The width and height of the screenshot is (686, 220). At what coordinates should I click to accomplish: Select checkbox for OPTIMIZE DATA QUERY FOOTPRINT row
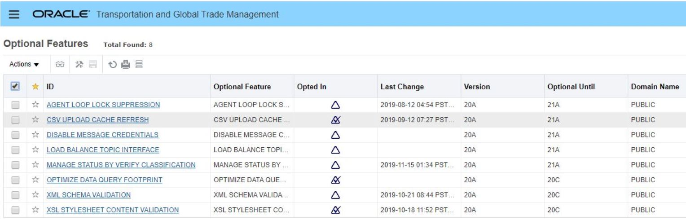[x=15, y=180]
